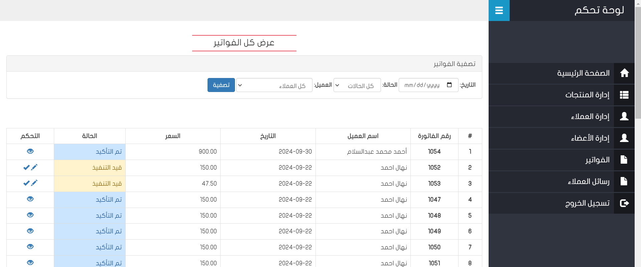Open the كل الحالات status dropdown

[x=357, y=85]
